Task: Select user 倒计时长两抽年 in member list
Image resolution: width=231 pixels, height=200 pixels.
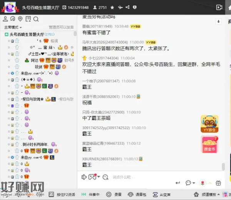Action: pyautogui.click(x=34, y=144)
